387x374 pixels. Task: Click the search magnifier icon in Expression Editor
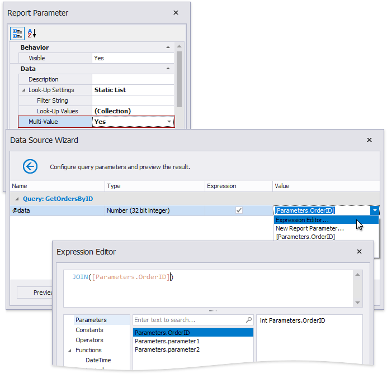point(249,320)
